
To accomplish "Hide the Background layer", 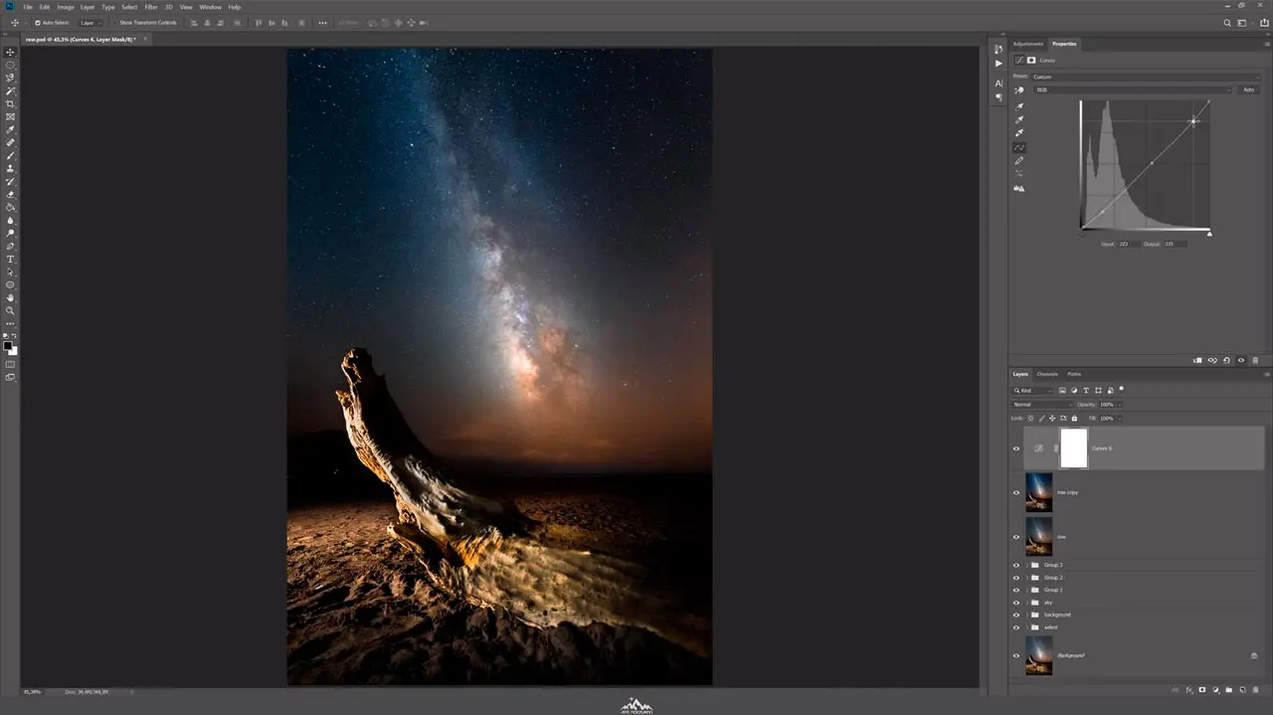I will click(x=1015, y=655).
